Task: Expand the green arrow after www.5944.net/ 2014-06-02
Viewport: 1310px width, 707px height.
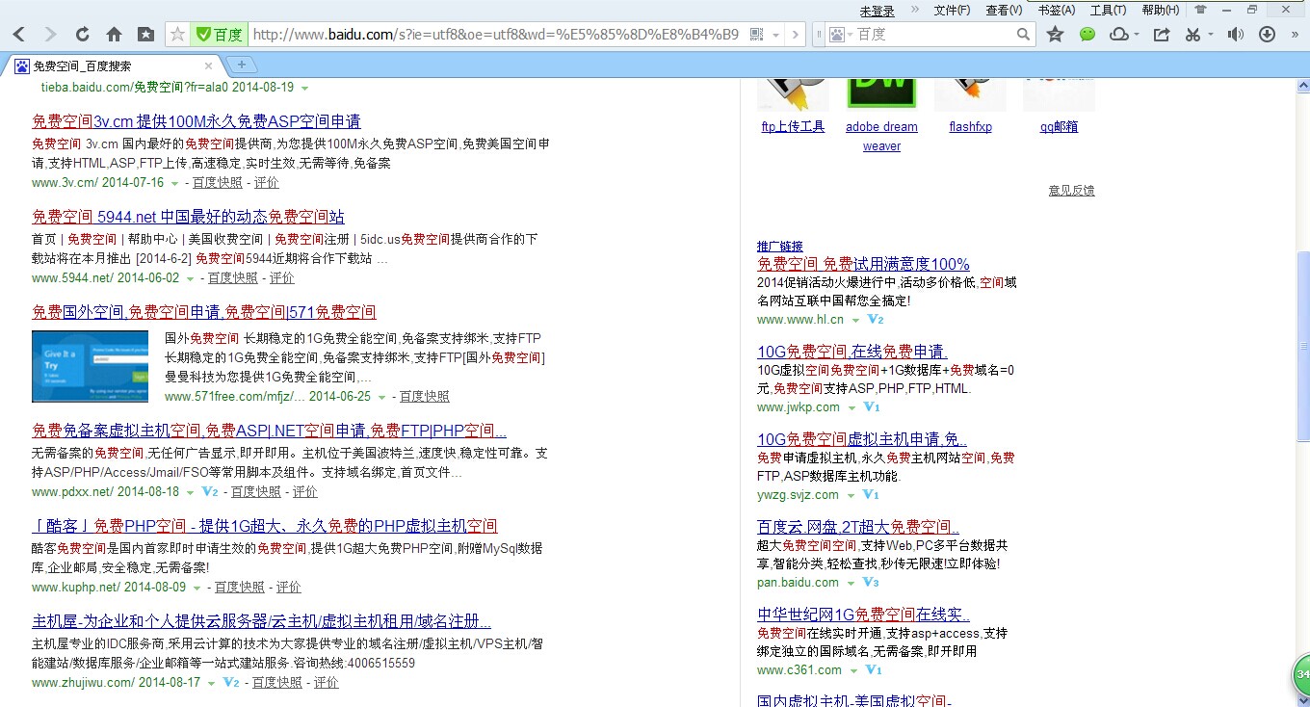Action: point(190,278)
